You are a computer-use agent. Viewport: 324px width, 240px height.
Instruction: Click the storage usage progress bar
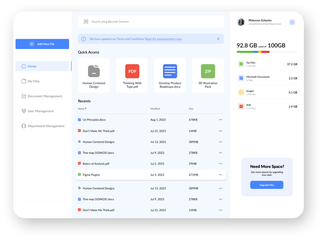tap(267, 52)
